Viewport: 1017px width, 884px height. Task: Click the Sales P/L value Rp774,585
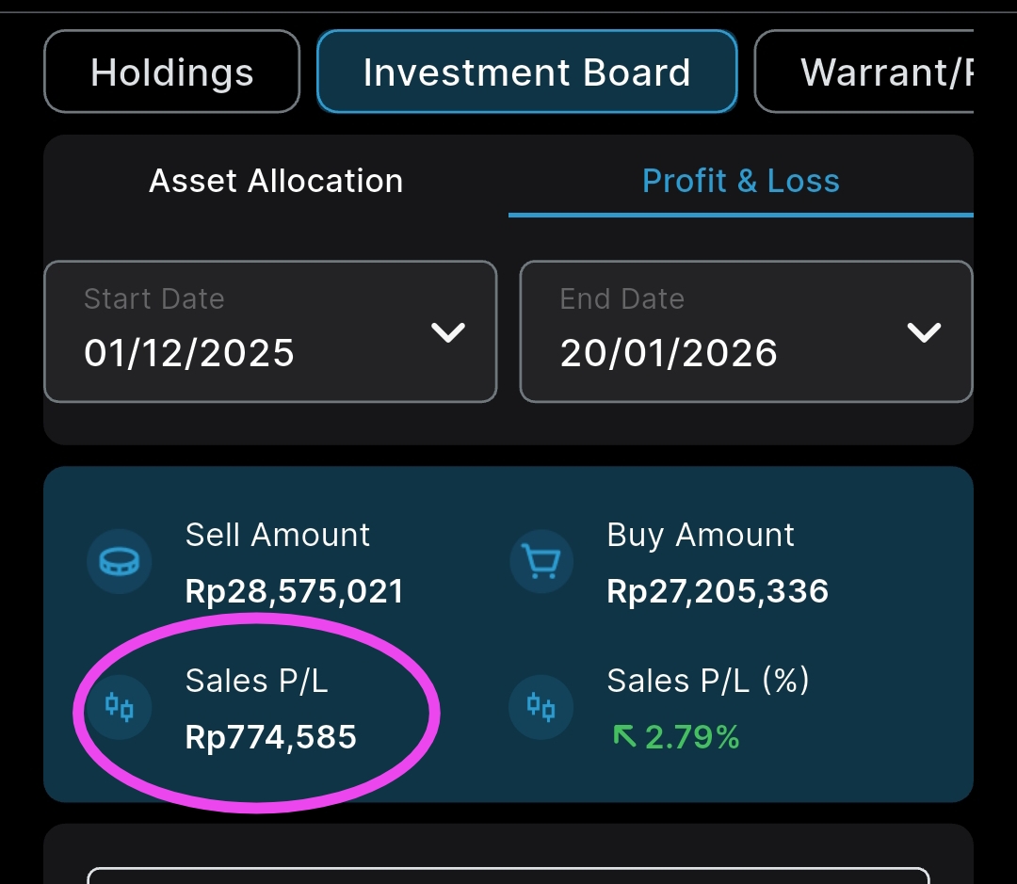tap(271, 736)
